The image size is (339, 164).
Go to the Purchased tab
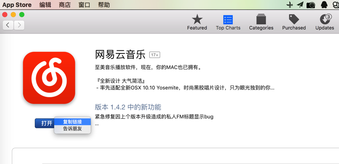click(x=294, y=22)
